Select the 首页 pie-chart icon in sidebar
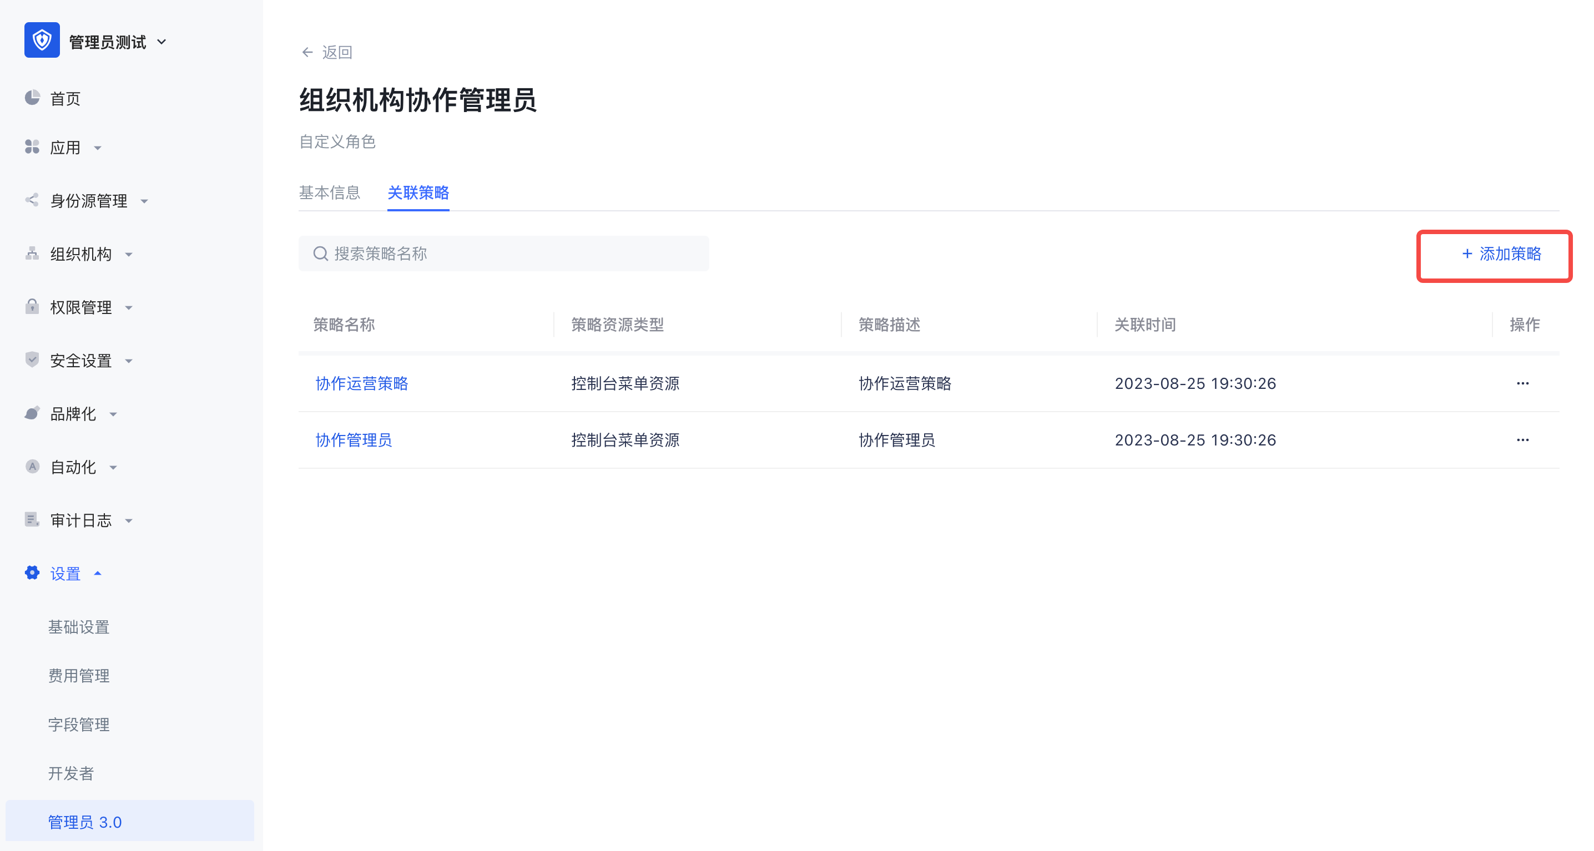The width and height of the screenshot is (1594, 851). (32, 98)
